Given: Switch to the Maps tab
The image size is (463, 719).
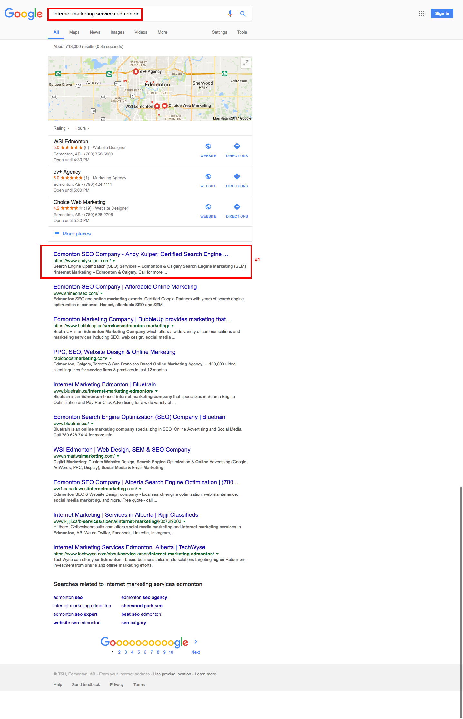Looking at the screenshot, I should pyautogui.click(x=74, y=32).
